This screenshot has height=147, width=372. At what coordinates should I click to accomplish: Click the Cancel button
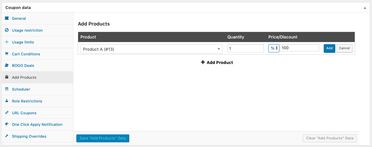coord(344,48)
